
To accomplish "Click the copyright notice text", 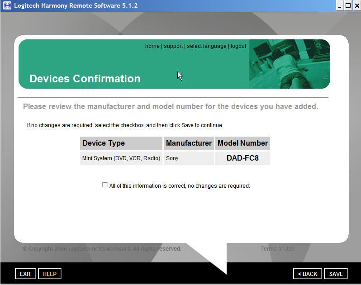I will pyautogui.click(x=102, y=249).
